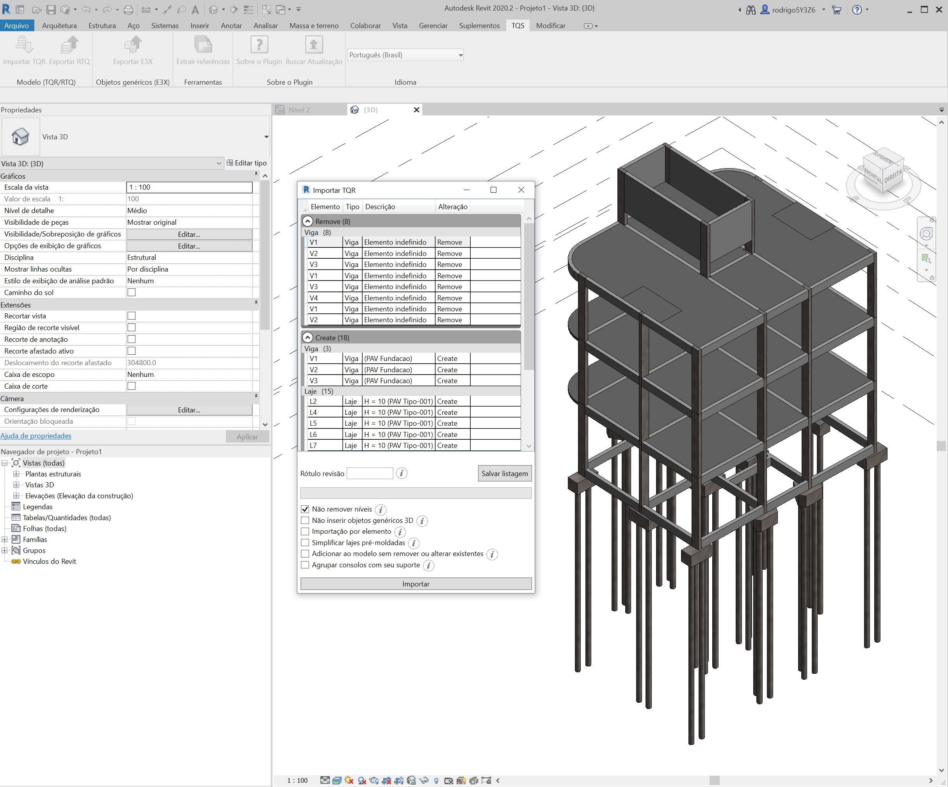Open the Estrutura ribbon tab
The height and width of the screenshot is (787, 948).
[102, 26]
